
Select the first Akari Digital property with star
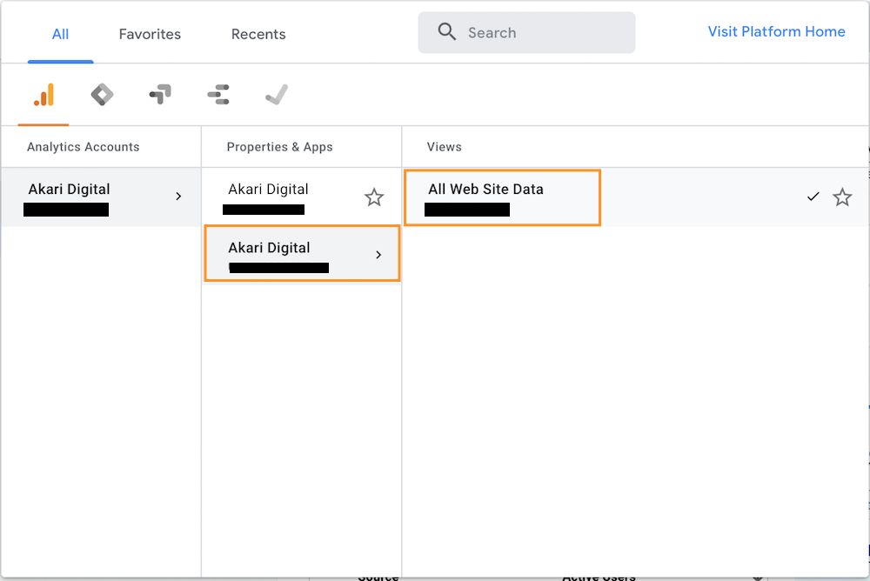tap(302, 197)
